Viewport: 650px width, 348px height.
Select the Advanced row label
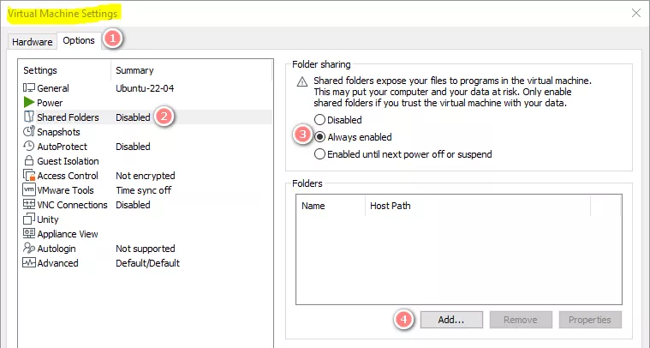[x=57, y=263]
